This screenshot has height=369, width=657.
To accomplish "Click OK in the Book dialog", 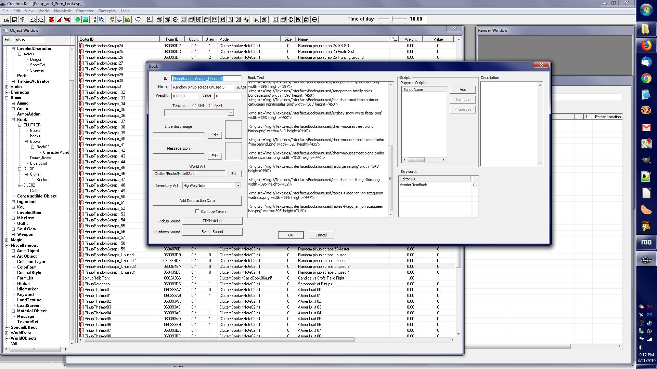I will tap(291, 235).
